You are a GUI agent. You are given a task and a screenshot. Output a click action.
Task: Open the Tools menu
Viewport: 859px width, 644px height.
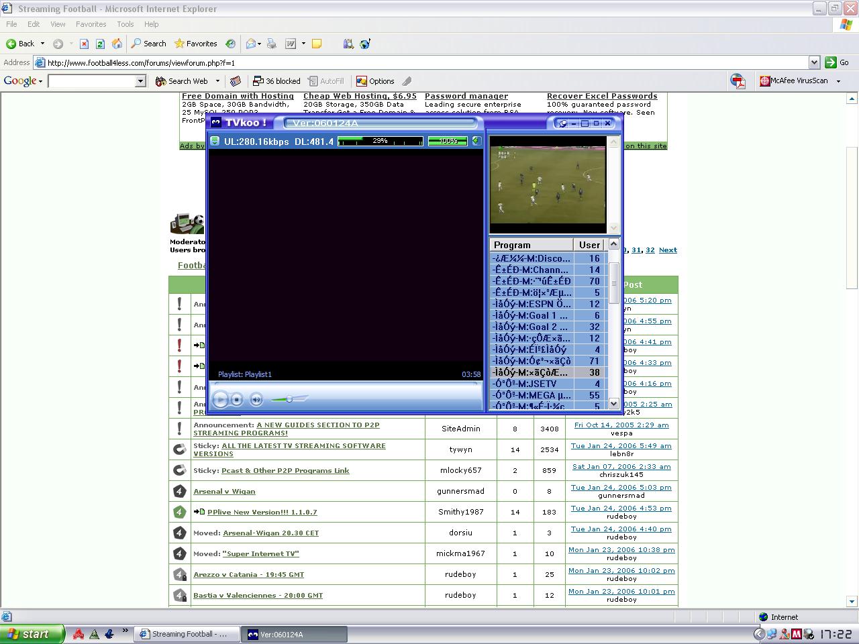click(x=125, y=24)
